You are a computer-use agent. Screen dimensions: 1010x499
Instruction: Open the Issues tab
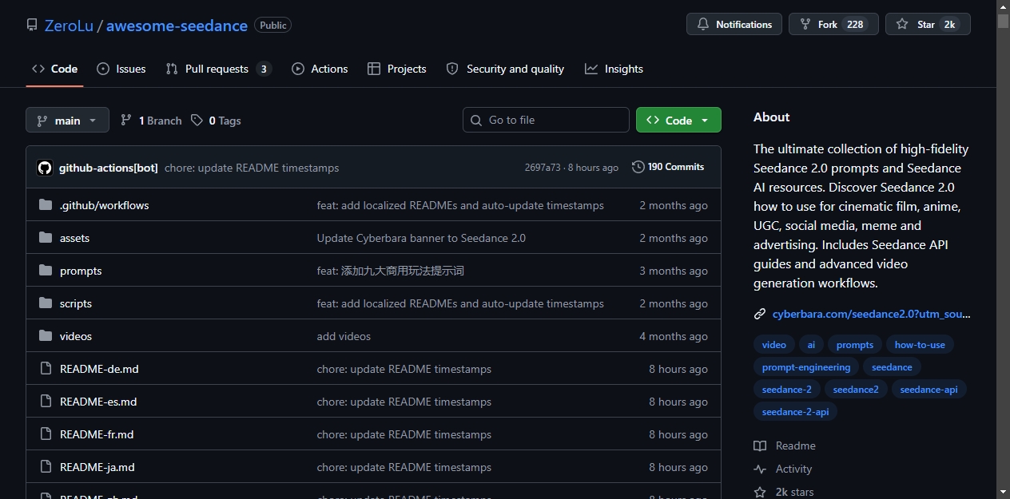(x=121, y=69)
